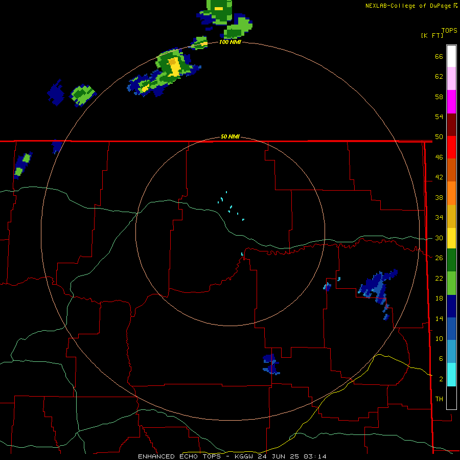
Task: Select the 66 value on the legend
Action: point(439,57)
